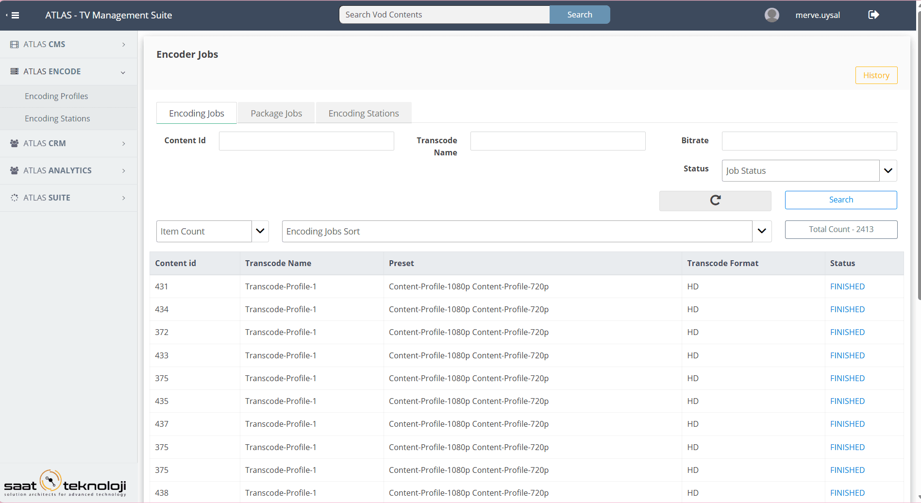Expand the ATLAS ANALYTICS menu chevron
Screen dimensions: 921x503
point(124,171)
